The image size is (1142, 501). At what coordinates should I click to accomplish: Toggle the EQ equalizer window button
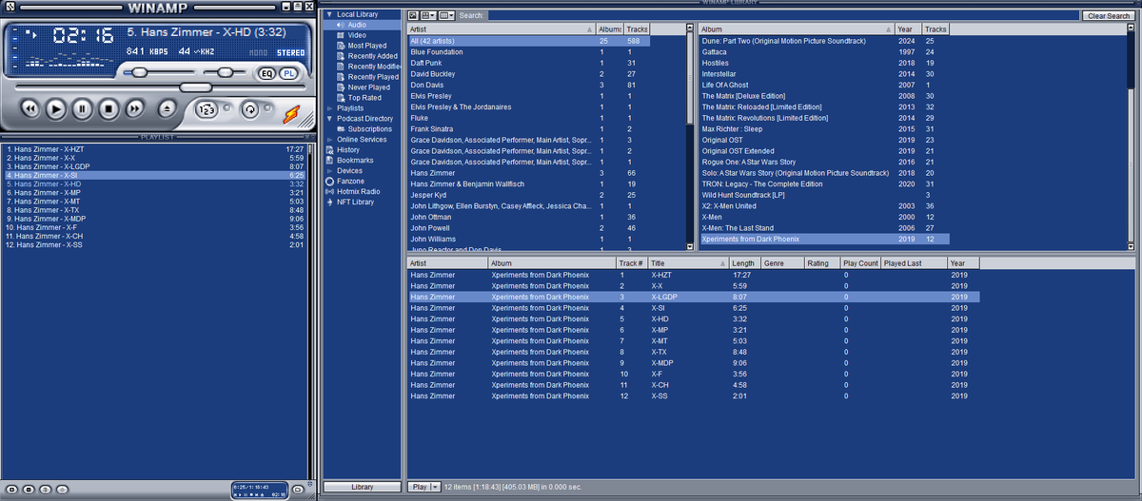(266, 73)
